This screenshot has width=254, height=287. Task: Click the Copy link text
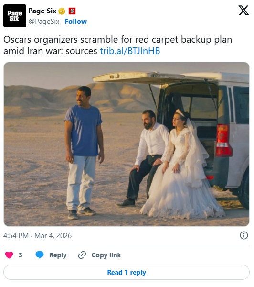pyautogui.click(x=106, y=255)
